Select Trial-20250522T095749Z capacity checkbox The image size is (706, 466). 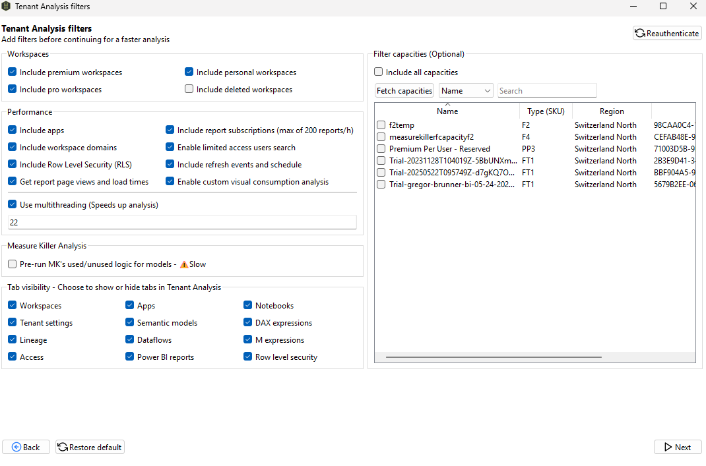coord(381,172)
